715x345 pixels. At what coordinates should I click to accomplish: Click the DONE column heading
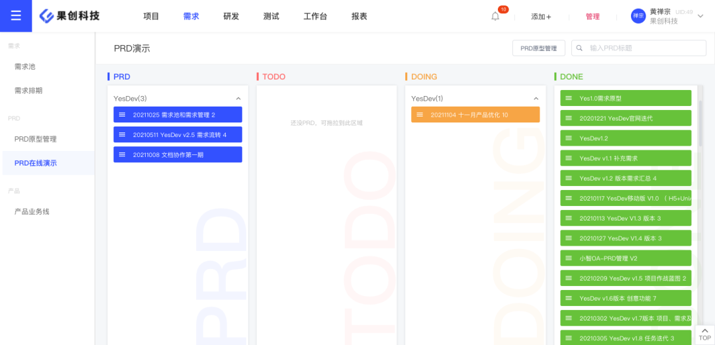571,77
